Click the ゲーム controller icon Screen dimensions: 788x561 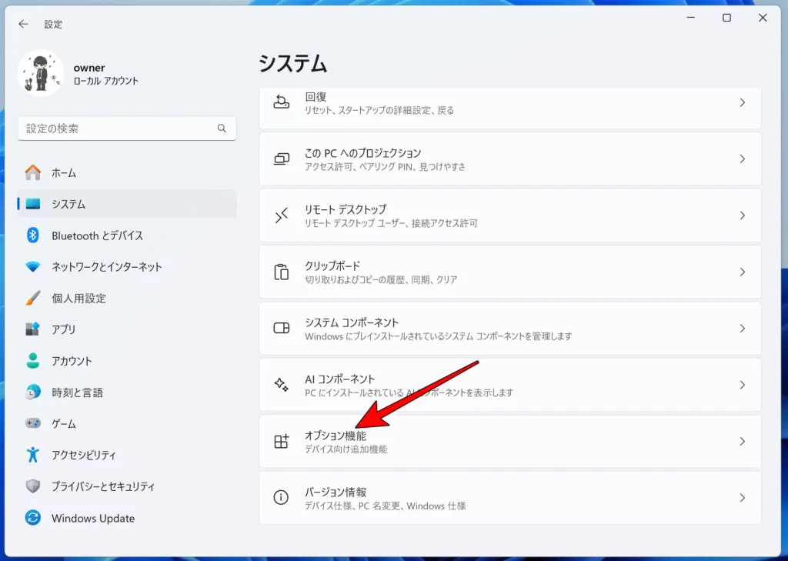click(x=32, y=424)
